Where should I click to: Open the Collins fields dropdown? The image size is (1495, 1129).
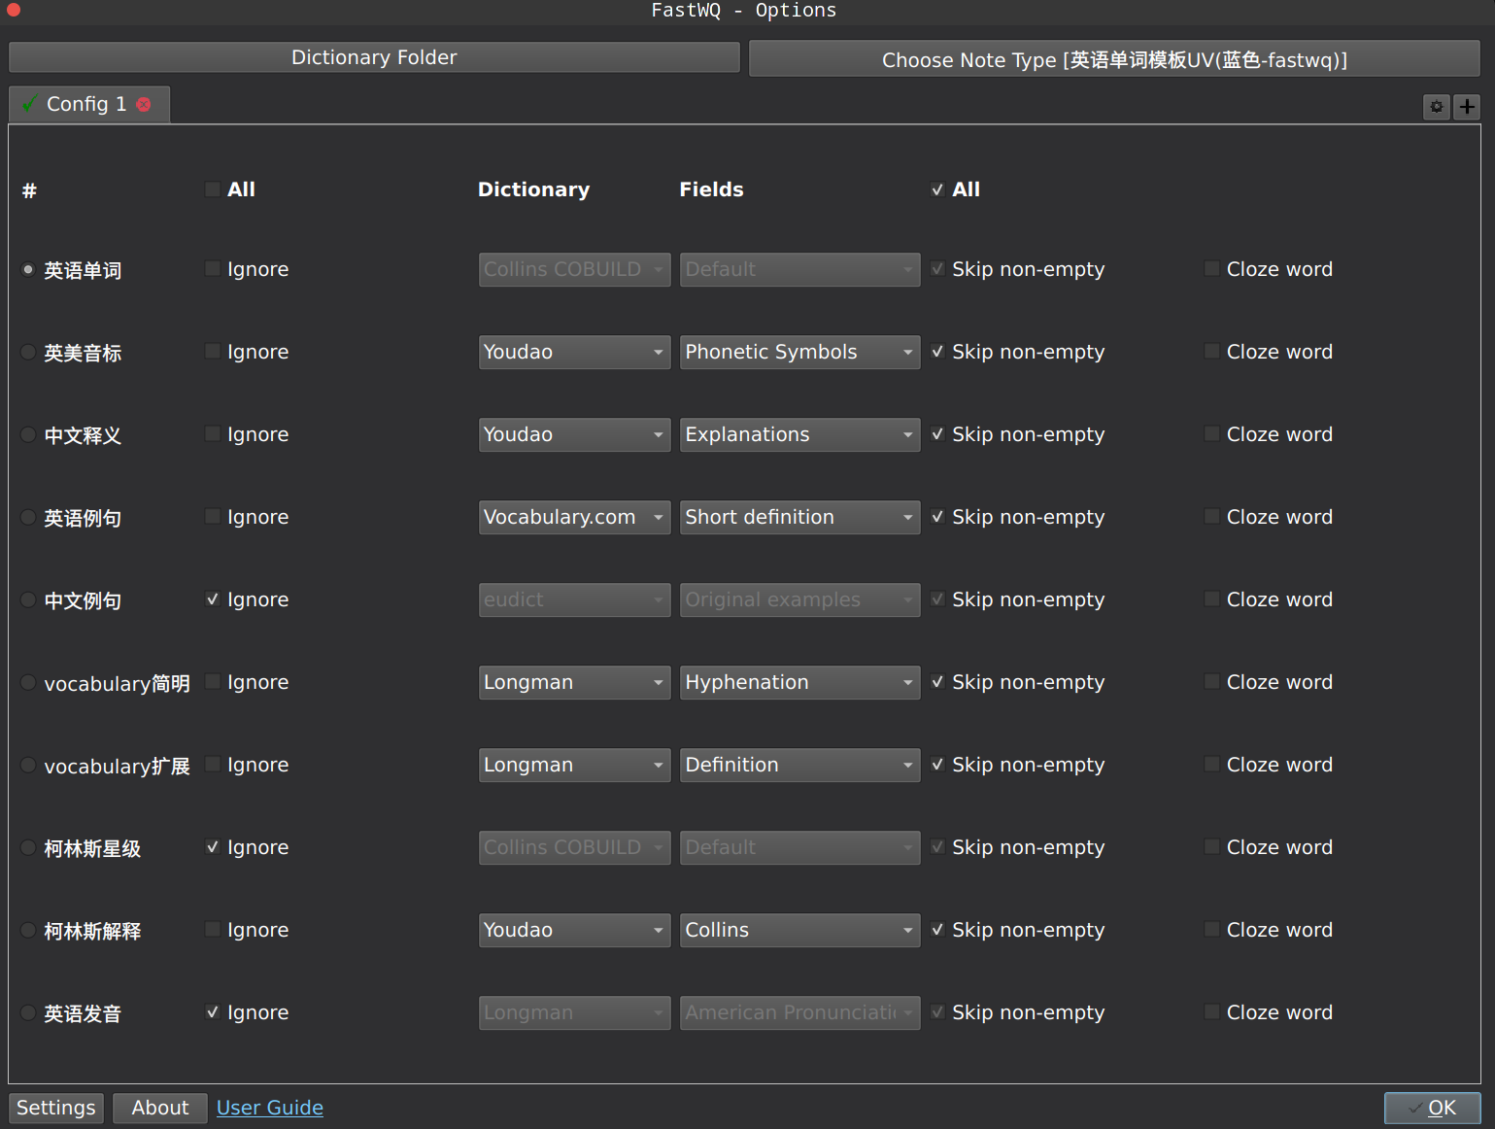click(x=799, y=930)
